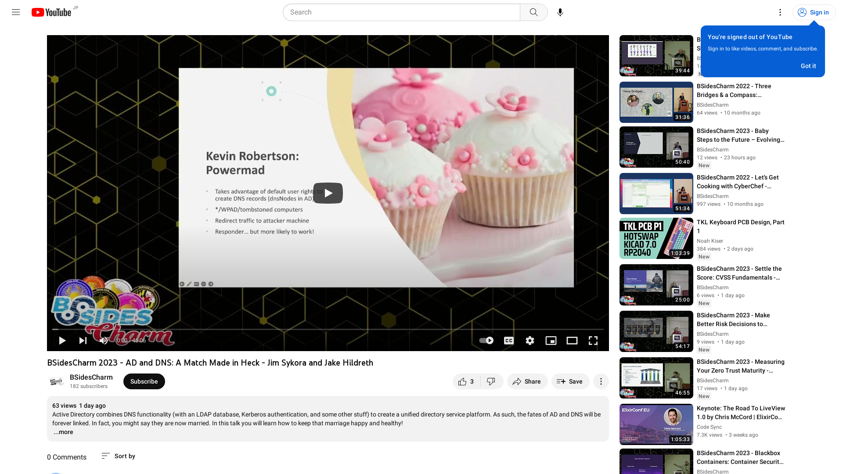Toggle the autoplay switch

pos(486,341)
